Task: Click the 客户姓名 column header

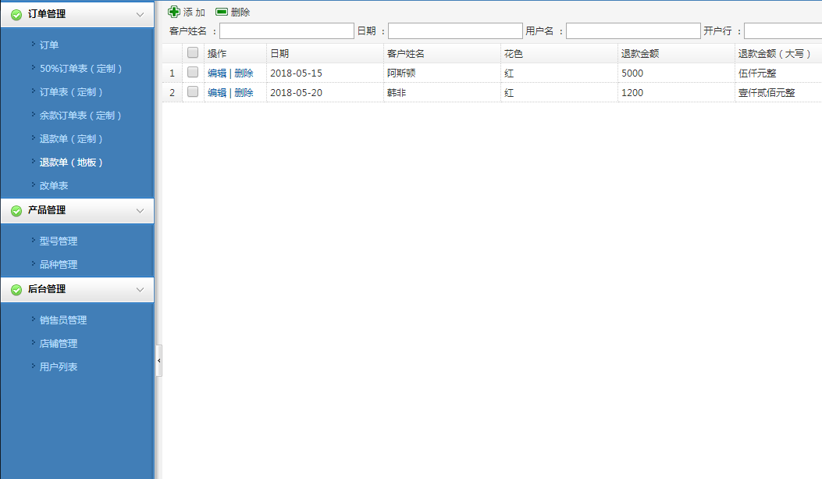Action: click(x=442, y=53)
